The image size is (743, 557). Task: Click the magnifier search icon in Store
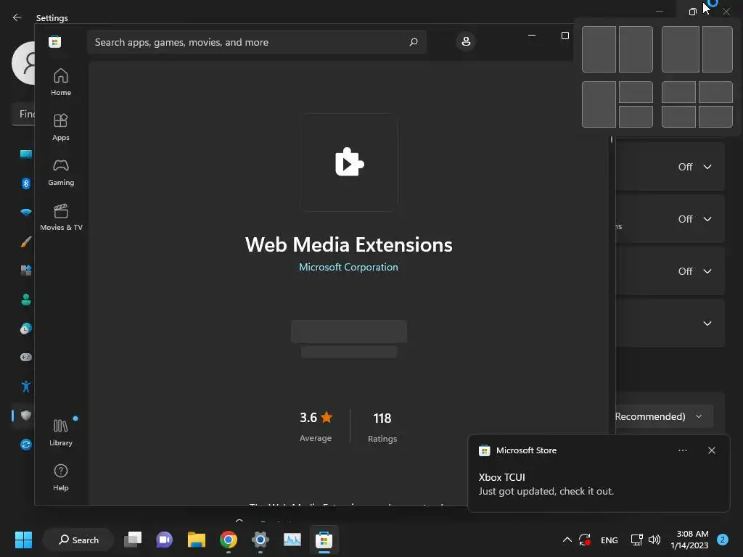(x=414, y=41)
